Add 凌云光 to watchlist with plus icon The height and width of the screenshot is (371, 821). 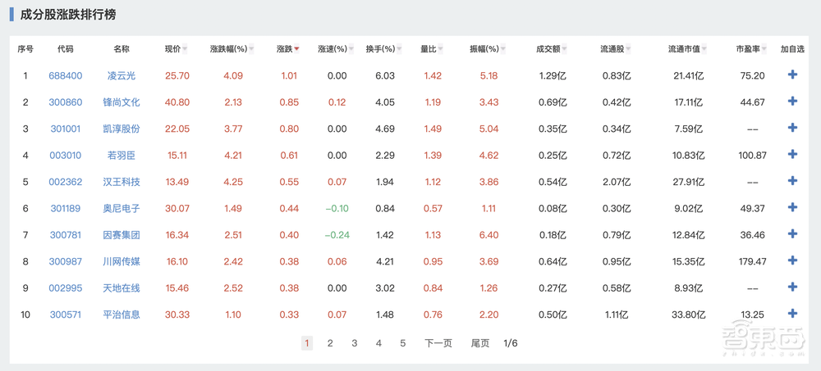pos(792,75)
